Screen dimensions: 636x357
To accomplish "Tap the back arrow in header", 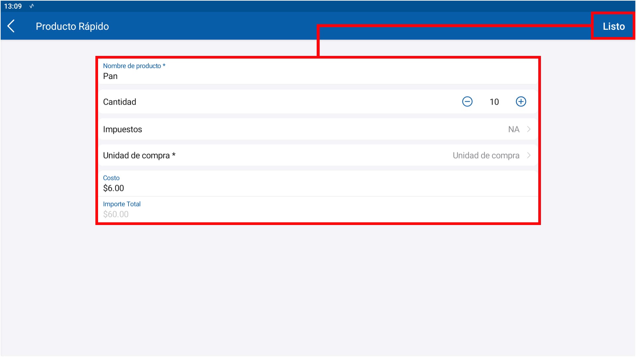I will coord(11,26).
